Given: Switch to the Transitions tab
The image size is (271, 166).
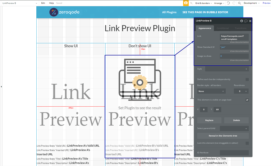Looking at the screenshot, I should [240, 28].
